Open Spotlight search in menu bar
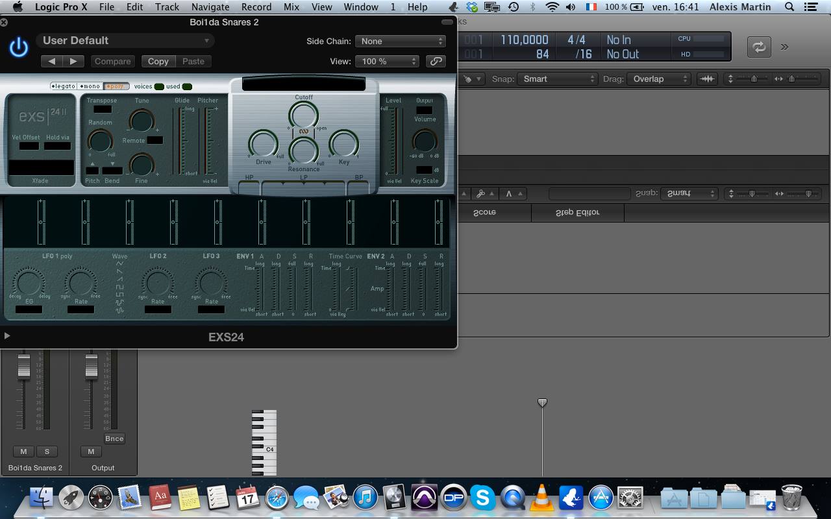The image size is (831, 519). 789,6
